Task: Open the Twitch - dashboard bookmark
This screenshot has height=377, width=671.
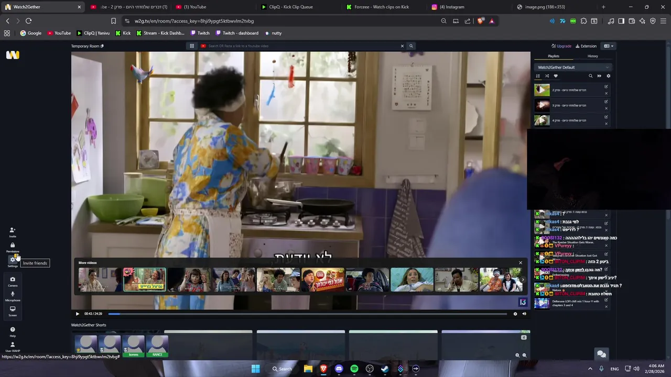Action: 236,33
